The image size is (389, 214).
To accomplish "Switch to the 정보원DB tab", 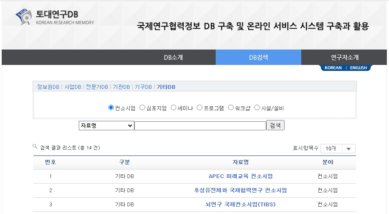I will click(48, 87).
